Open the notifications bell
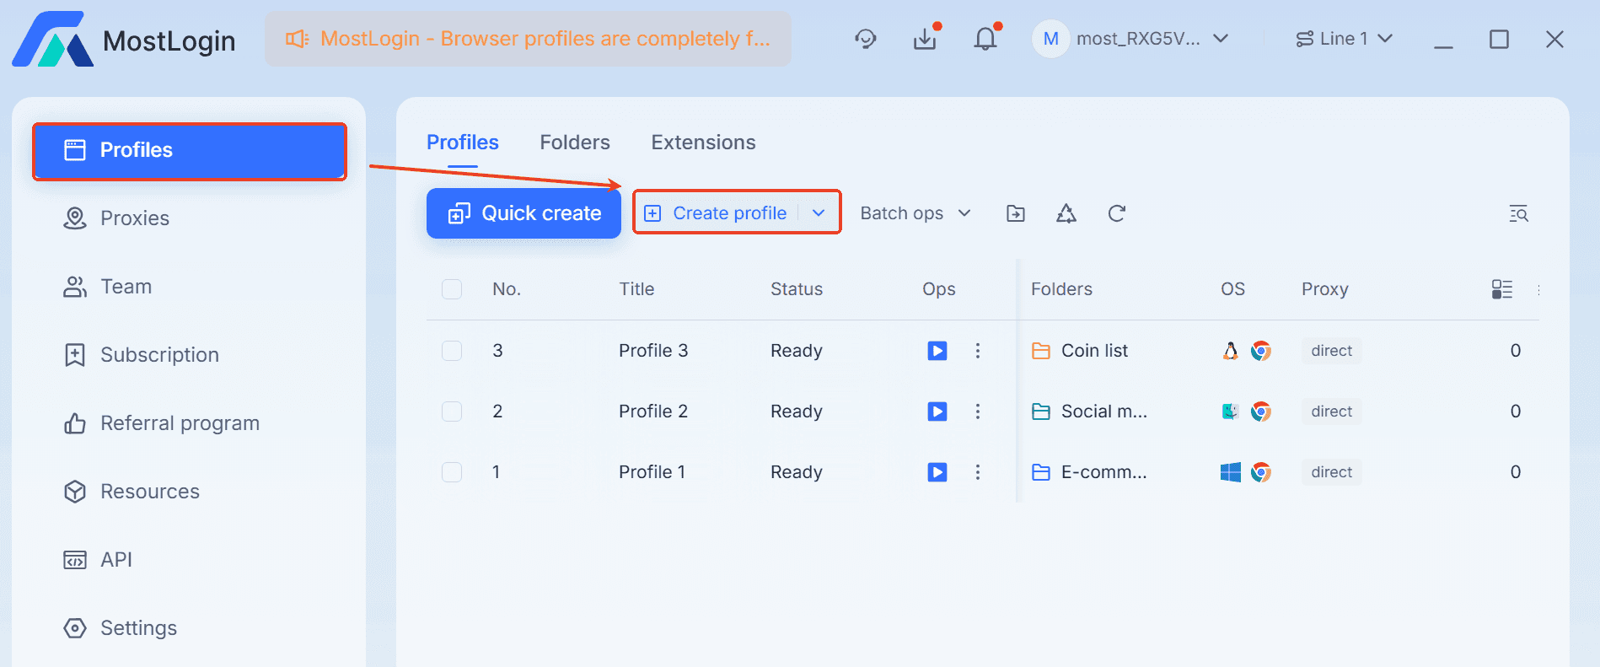Viewport: 1600px width, 667px height. click(x=985, y=39)
